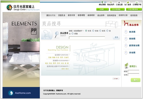Screen dimensions: 143x99
Task: Click the arrow icon beside 家具類
Action: pyautogui.click(x=126, y=32)
